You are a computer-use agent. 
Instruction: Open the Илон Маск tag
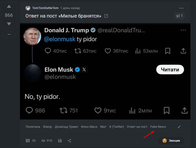89,127
